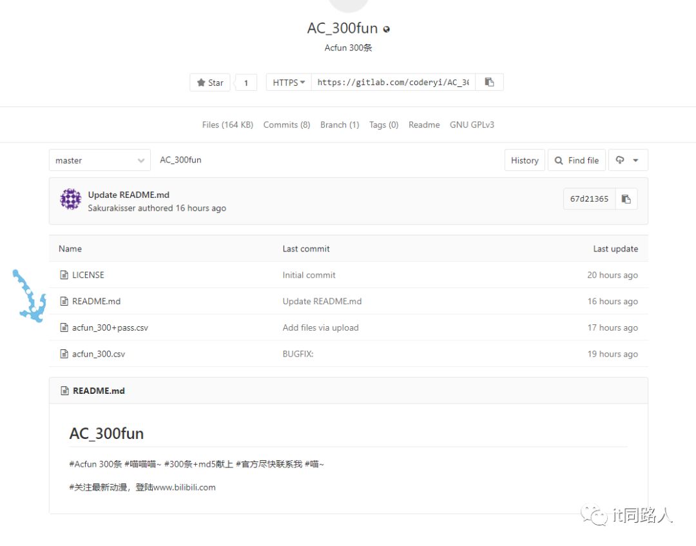
Task: Click the Find file button
Action: [x=577, y=161]
